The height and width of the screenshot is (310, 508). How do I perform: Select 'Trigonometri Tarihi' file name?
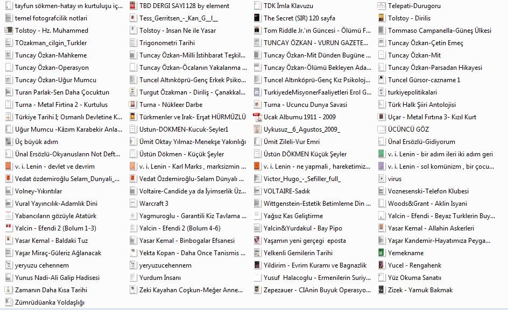[x=167, y=43]
